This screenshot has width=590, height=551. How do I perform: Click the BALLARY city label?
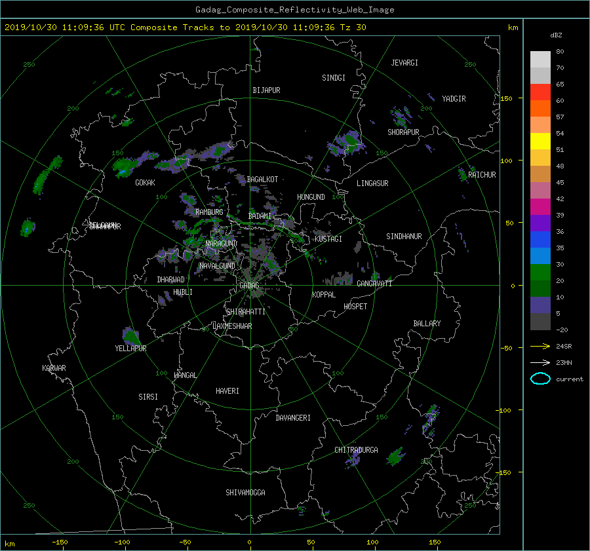pyautogui.click(x=427, y=324)
